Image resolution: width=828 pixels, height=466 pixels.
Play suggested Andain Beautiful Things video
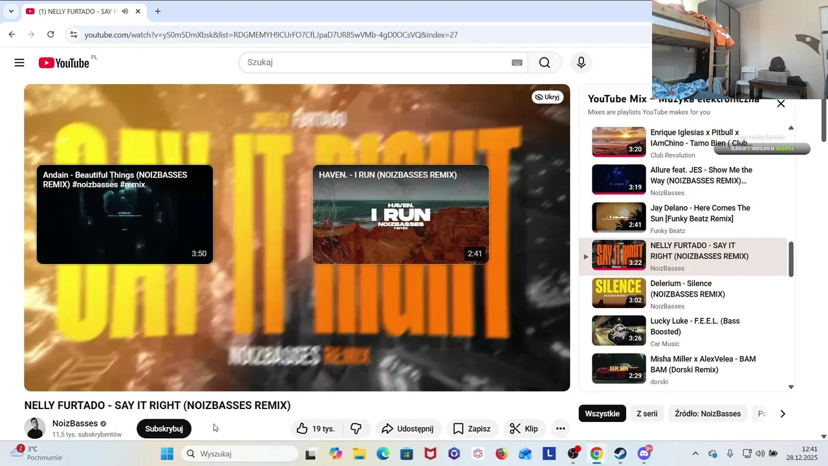click(x=125, y=214)
